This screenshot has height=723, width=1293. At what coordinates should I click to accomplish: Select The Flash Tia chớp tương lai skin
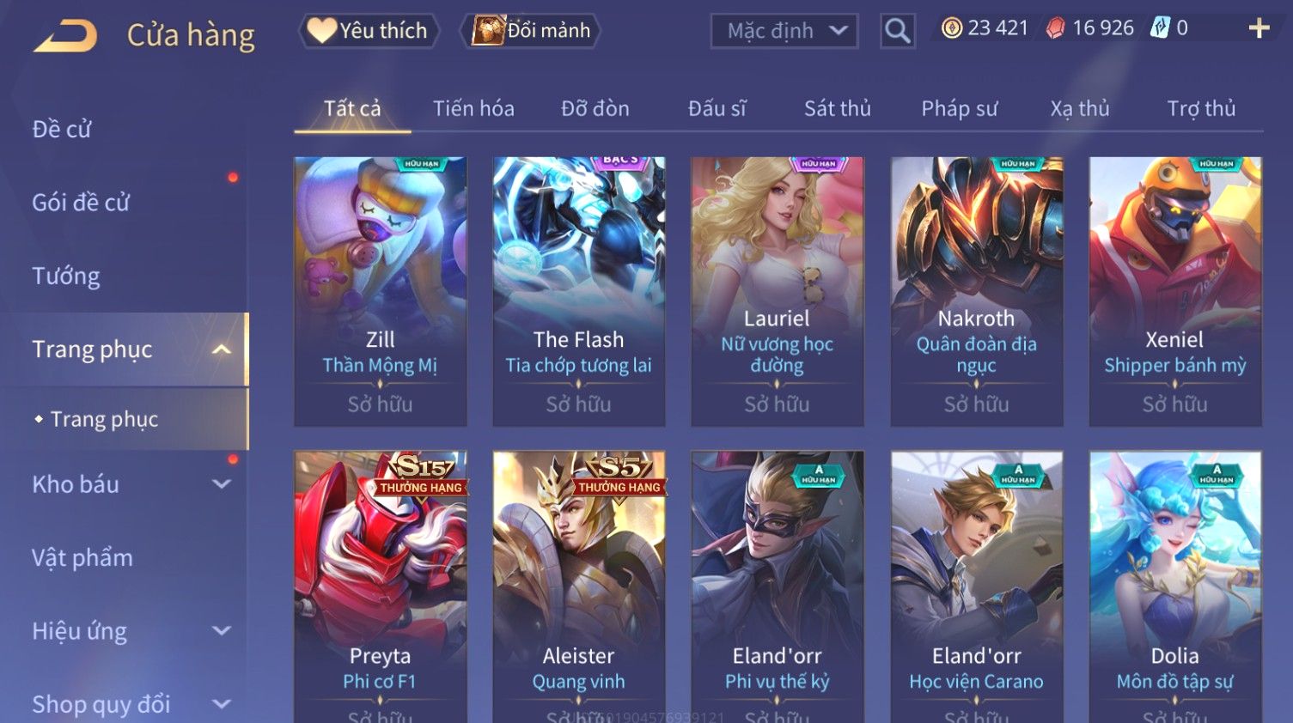click(579, 291)
